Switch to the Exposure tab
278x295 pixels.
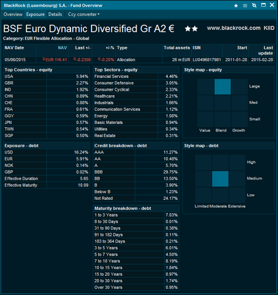click(x=35, y=14)
